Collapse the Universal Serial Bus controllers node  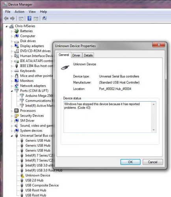(12, 136)
